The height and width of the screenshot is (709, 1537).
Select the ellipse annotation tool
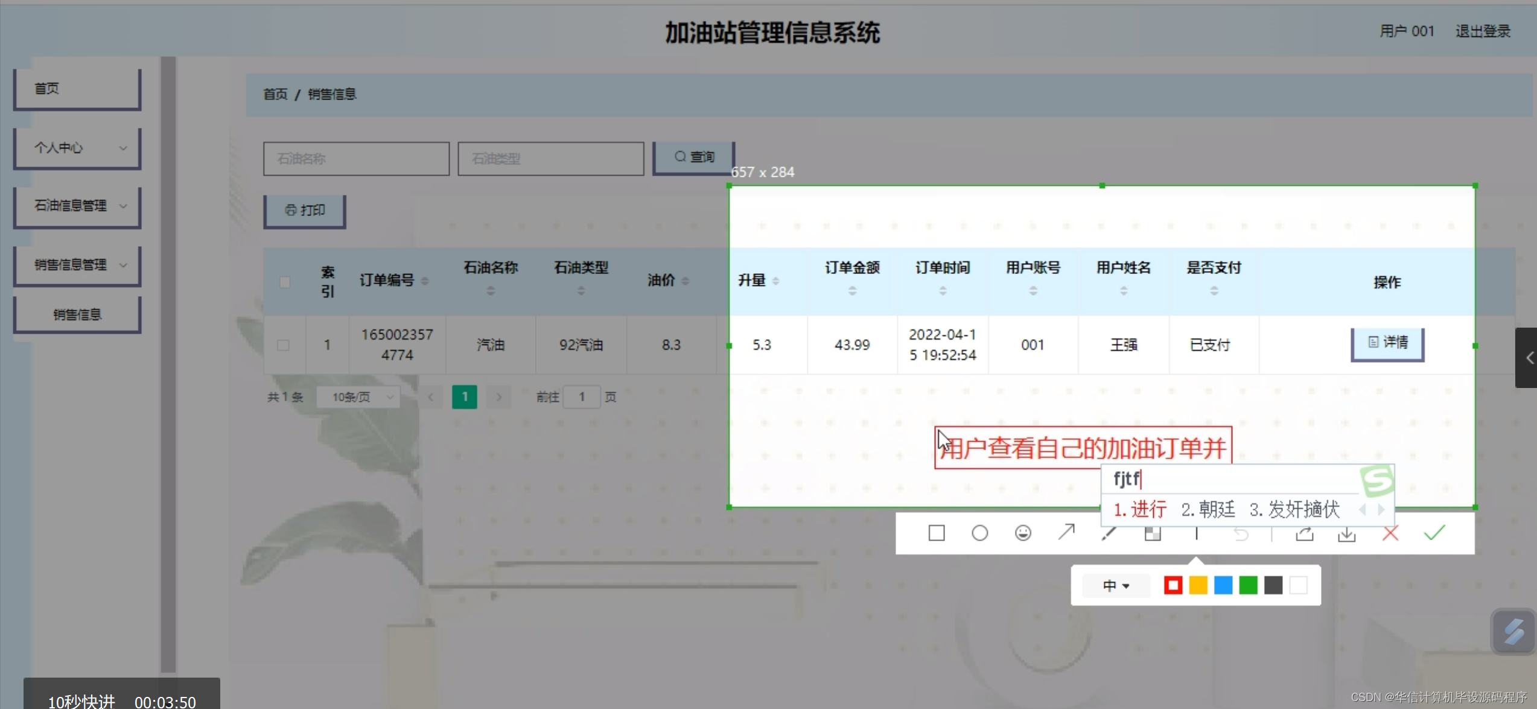(x=979, y=533)
